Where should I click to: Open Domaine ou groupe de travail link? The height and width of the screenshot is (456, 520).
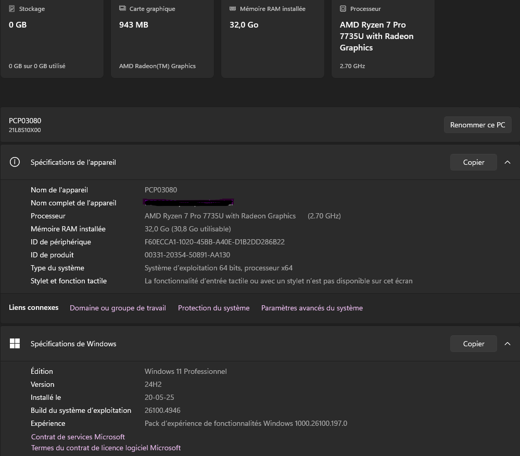click(118, 308)
